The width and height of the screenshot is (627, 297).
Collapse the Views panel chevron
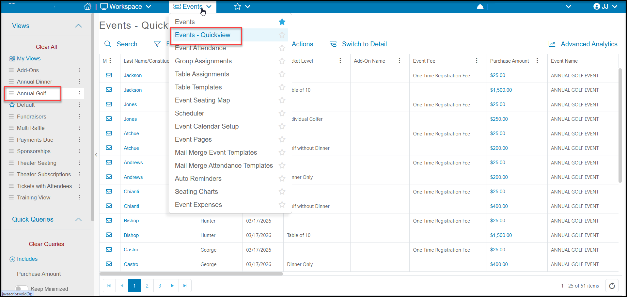pos(78,26)
